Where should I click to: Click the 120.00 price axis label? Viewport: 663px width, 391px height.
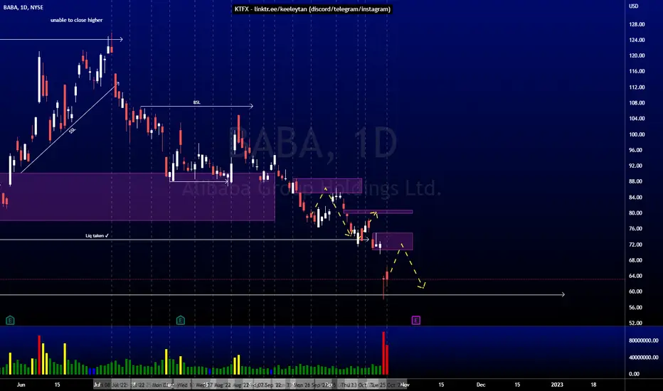pyautogui.click(x=637, y=55)
